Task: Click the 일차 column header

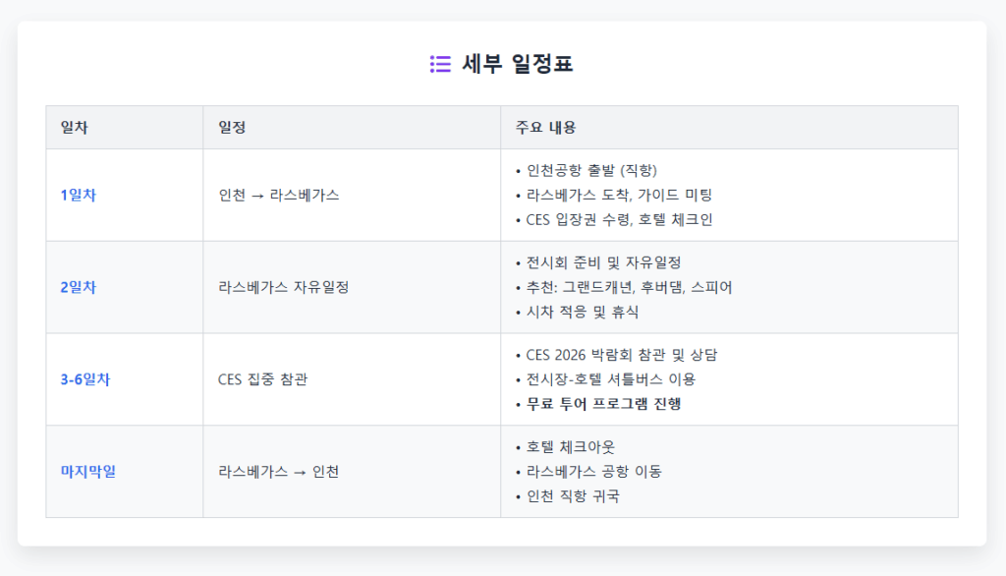Action: (x=74, y=128)
